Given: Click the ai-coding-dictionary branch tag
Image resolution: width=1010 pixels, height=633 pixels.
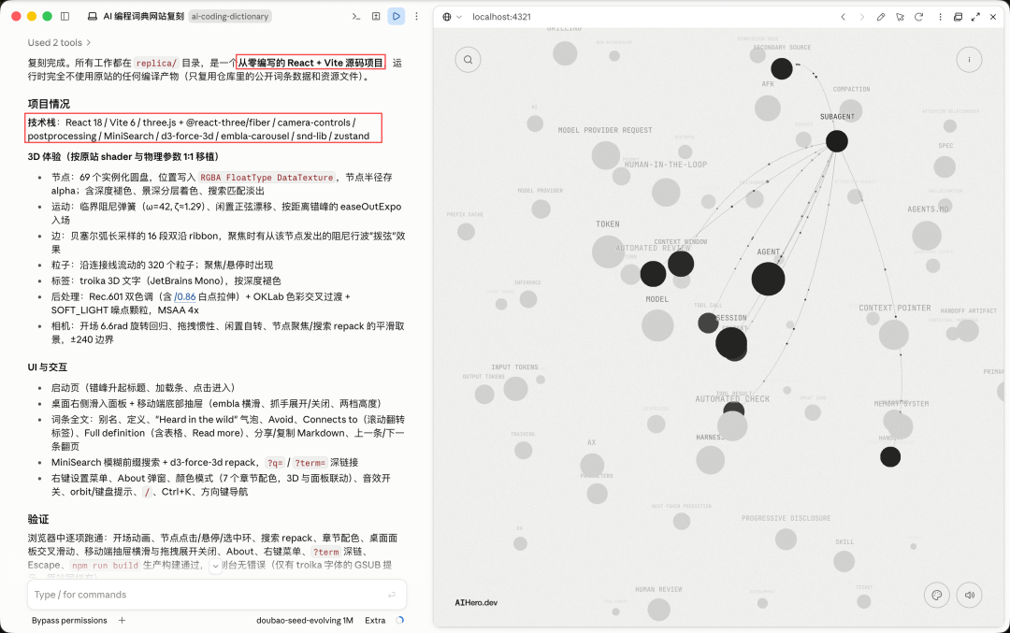Looking at the screenshot, I should 230,16.
